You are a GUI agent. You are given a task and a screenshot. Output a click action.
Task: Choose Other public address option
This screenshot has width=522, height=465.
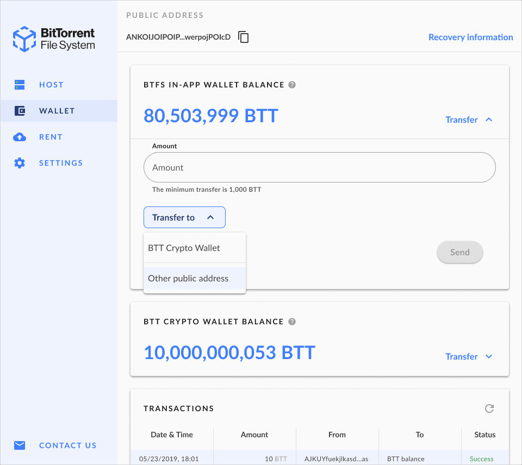click(195, 278)
